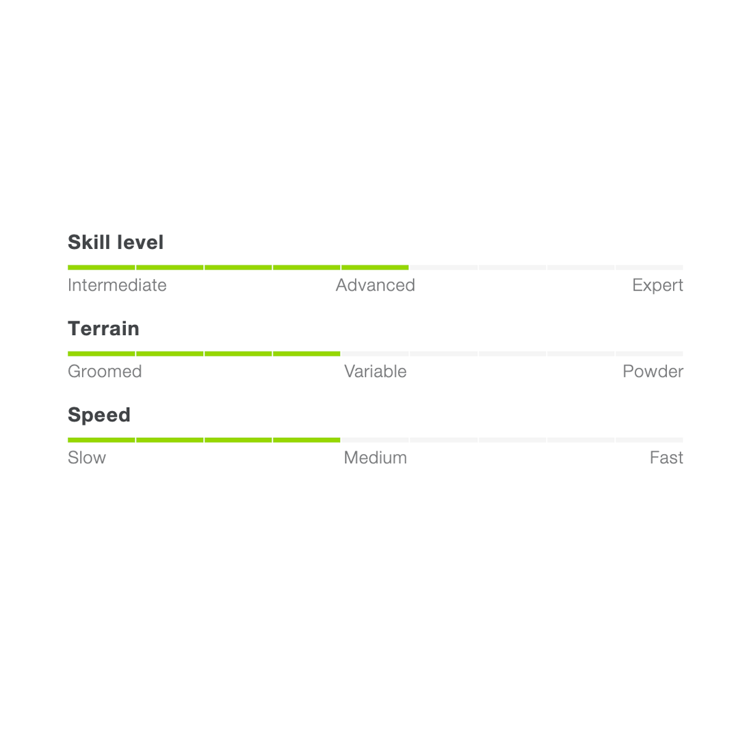The height and width of the screenshot is (736, 736).
Task: Click first green segment of Skill level bar
Action: [x=101, y=267]
